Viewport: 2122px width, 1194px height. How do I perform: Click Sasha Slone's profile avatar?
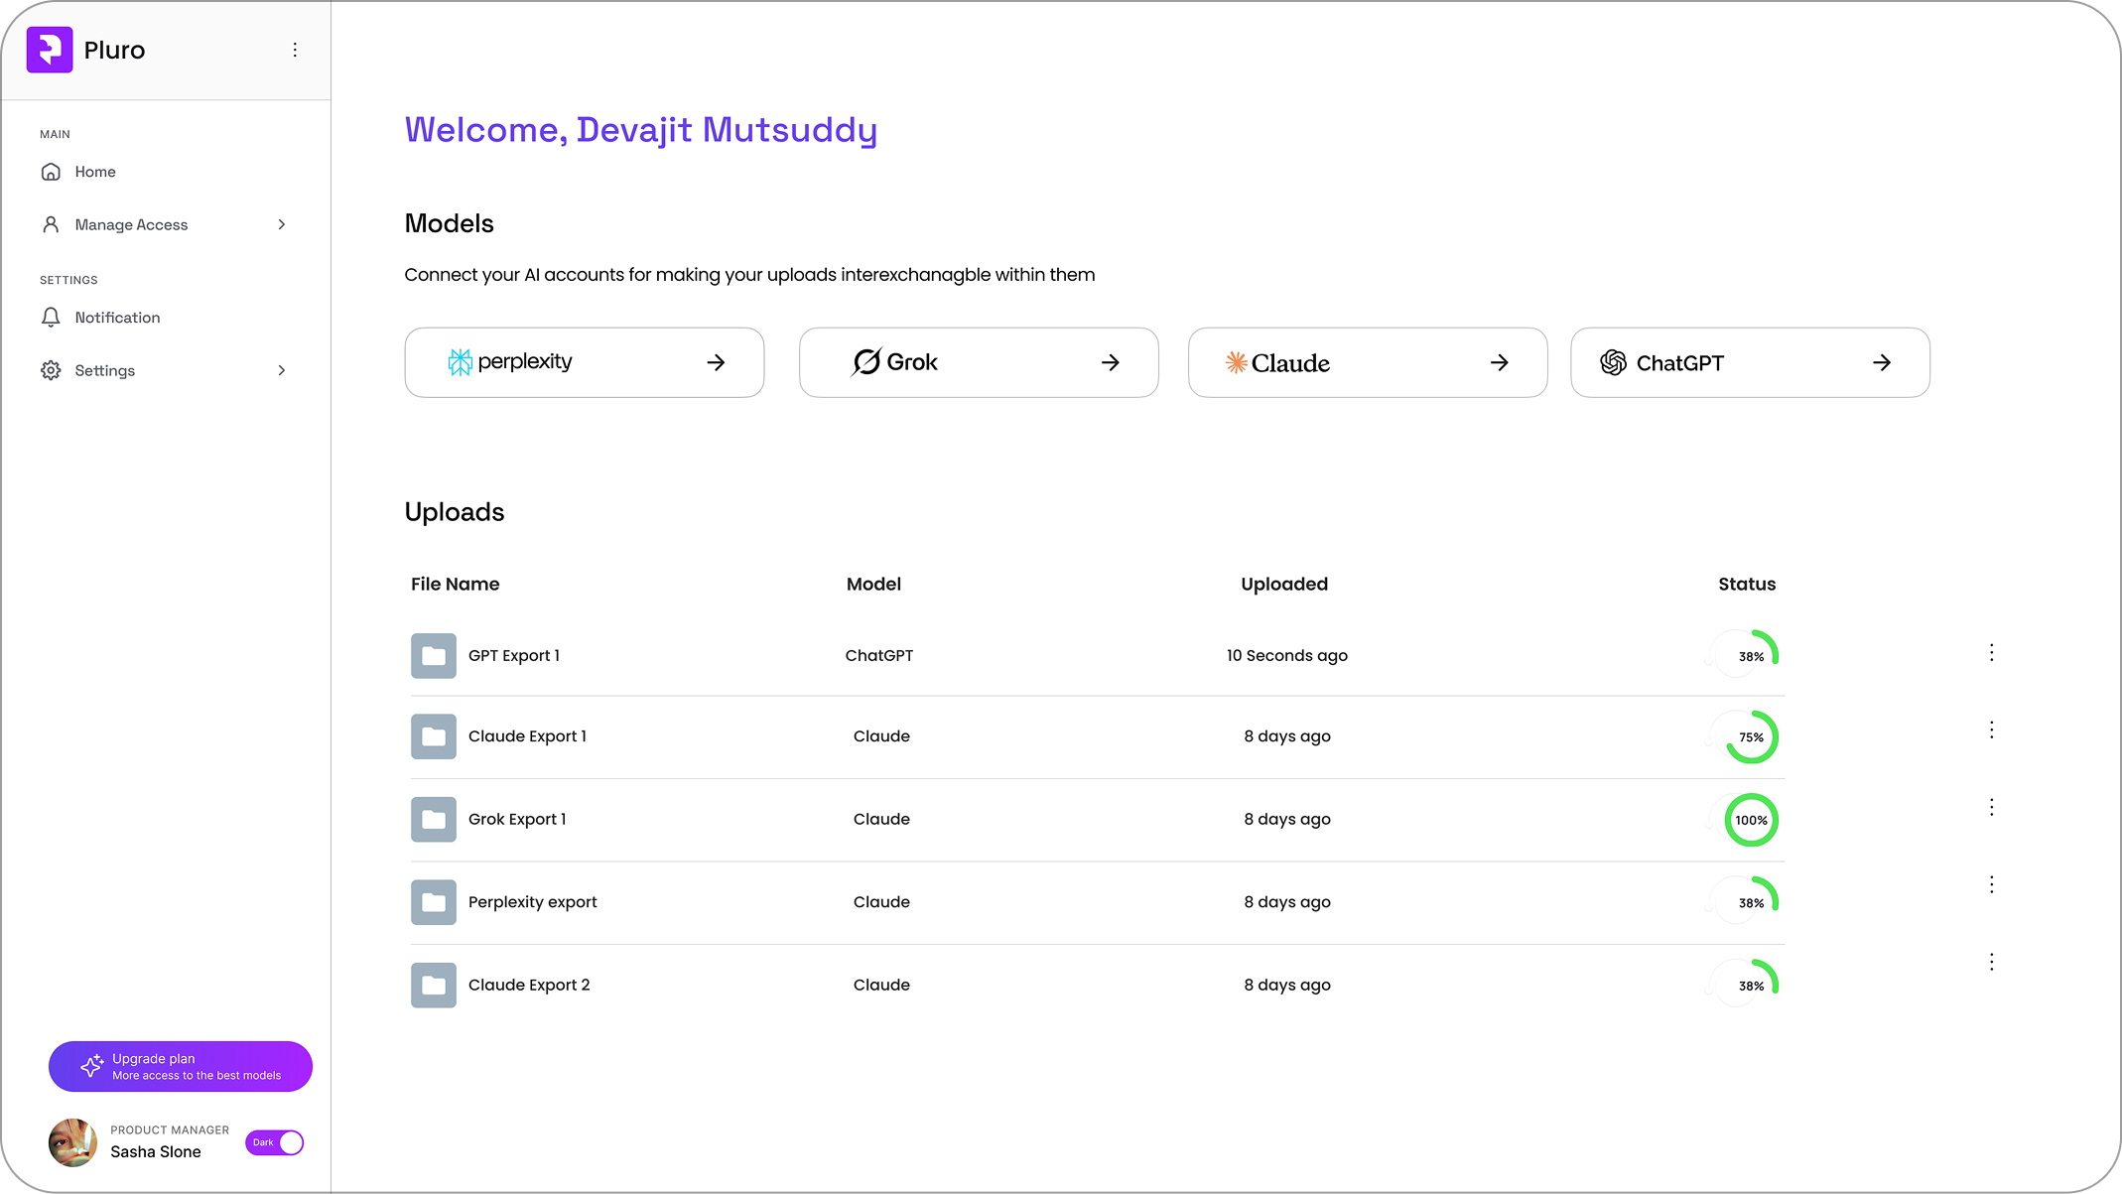tap(71, 1142)
